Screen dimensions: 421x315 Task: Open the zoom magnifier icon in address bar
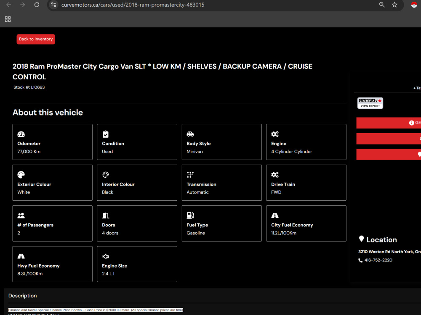382,5
